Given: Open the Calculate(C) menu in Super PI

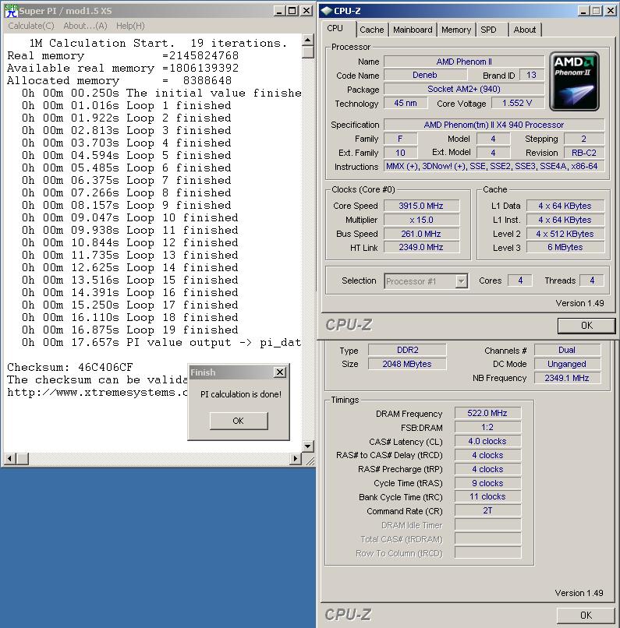Looking at the screenshot, I should 31,26.
